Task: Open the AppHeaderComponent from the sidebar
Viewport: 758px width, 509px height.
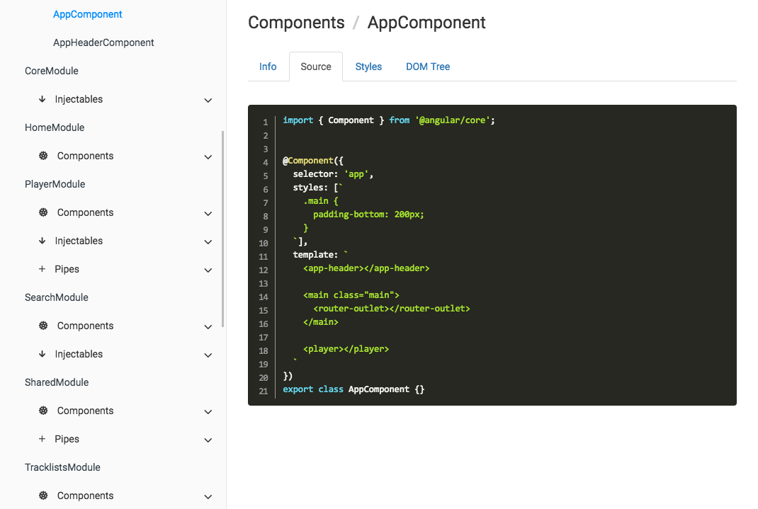Action: (x=103, y=42)
